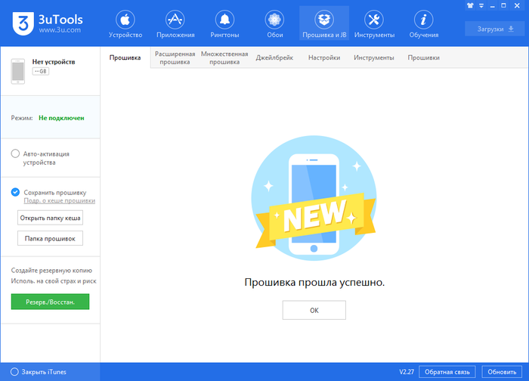The image size is (529, 381).
Task: Confirm with the OK button
Action: coord(314,310)
